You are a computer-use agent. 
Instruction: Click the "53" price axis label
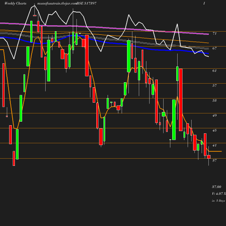(215, 100)
